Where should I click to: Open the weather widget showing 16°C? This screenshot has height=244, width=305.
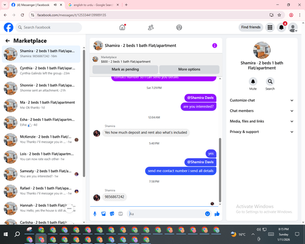point(238,234)
